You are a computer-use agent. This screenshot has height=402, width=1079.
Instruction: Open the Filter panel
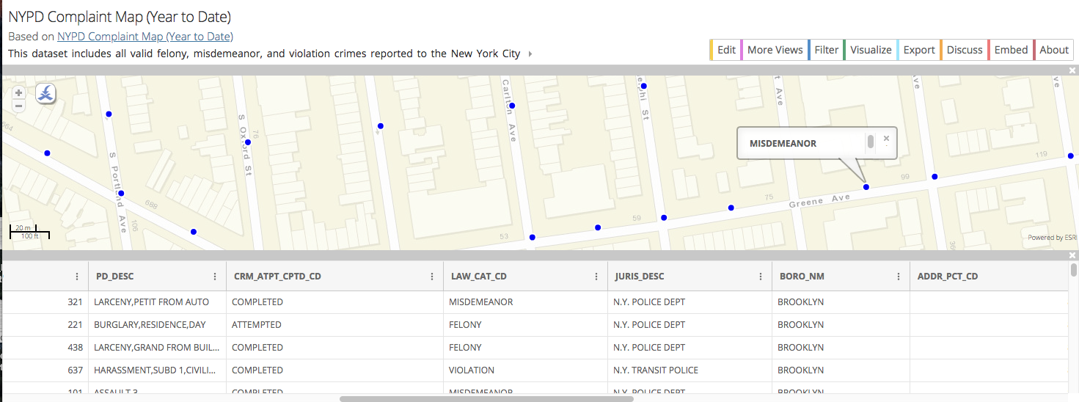click(x=826, y=50)
